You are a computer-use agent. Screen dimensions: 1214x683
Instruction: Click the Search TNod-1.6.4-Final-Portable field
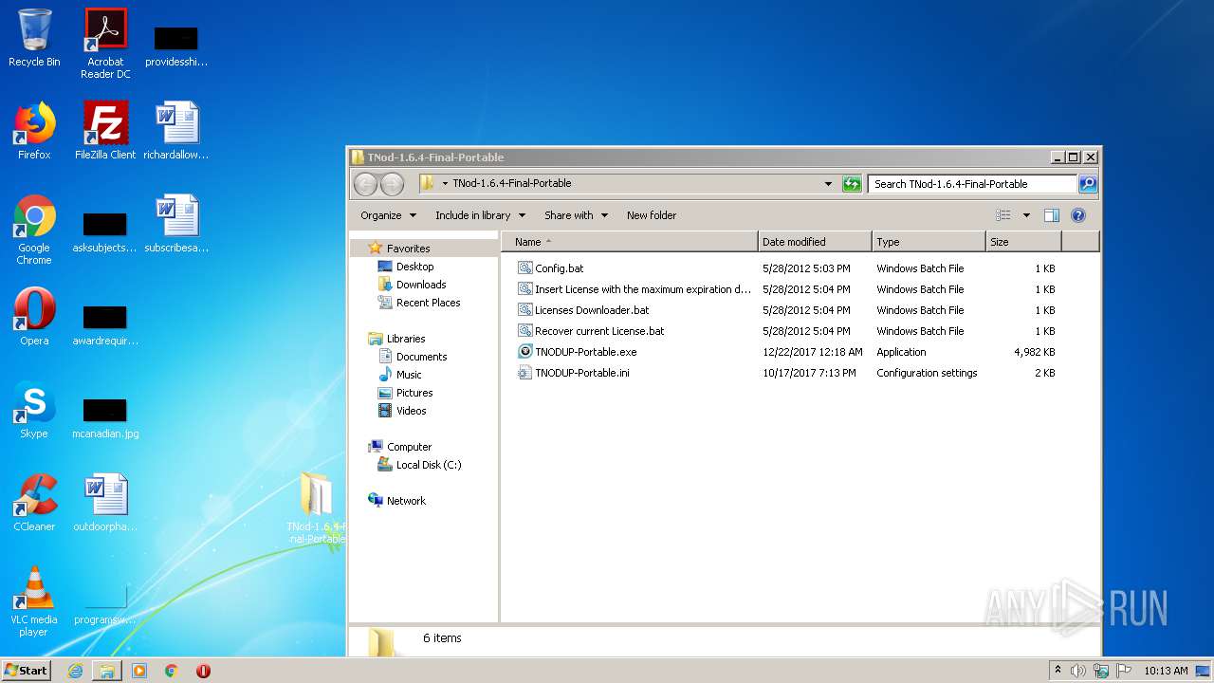pyautogui.click(x=972, y=184)
